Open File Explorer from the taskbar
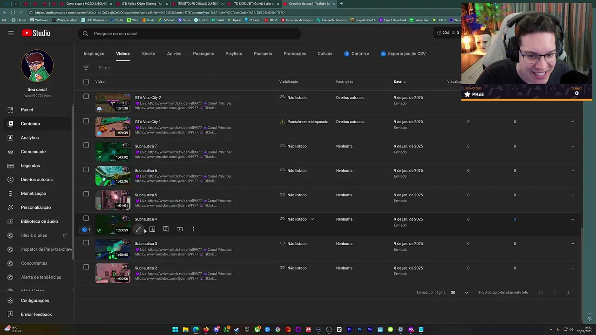 click(x=185, y=329)
